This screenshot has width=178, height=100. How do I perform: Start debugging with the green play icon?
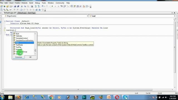(52, 6)
